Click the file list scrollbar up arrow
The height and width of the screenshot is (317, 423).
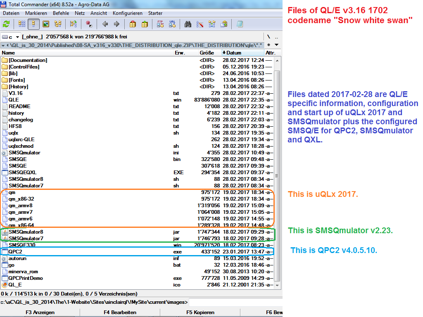pos(277,61)
